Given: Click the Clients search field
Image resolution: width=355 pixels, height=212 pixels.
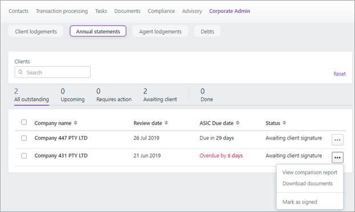Looking at the screenshot, I should tap(53, 72).
